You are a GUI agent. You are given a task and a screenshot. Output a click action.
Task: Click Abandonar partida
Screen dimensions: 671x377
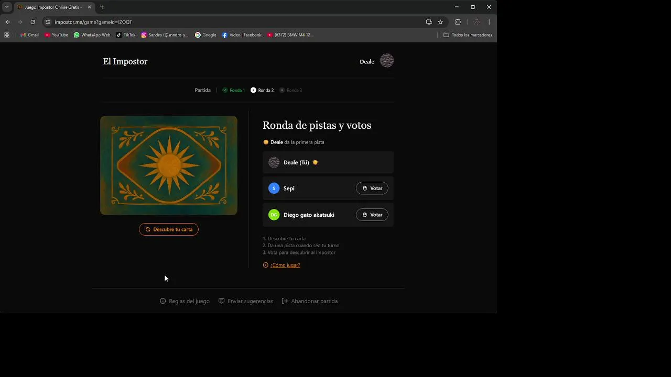pyautogui.click(x=310, y=301)
